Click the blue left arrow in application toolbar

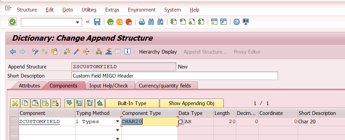13,52
